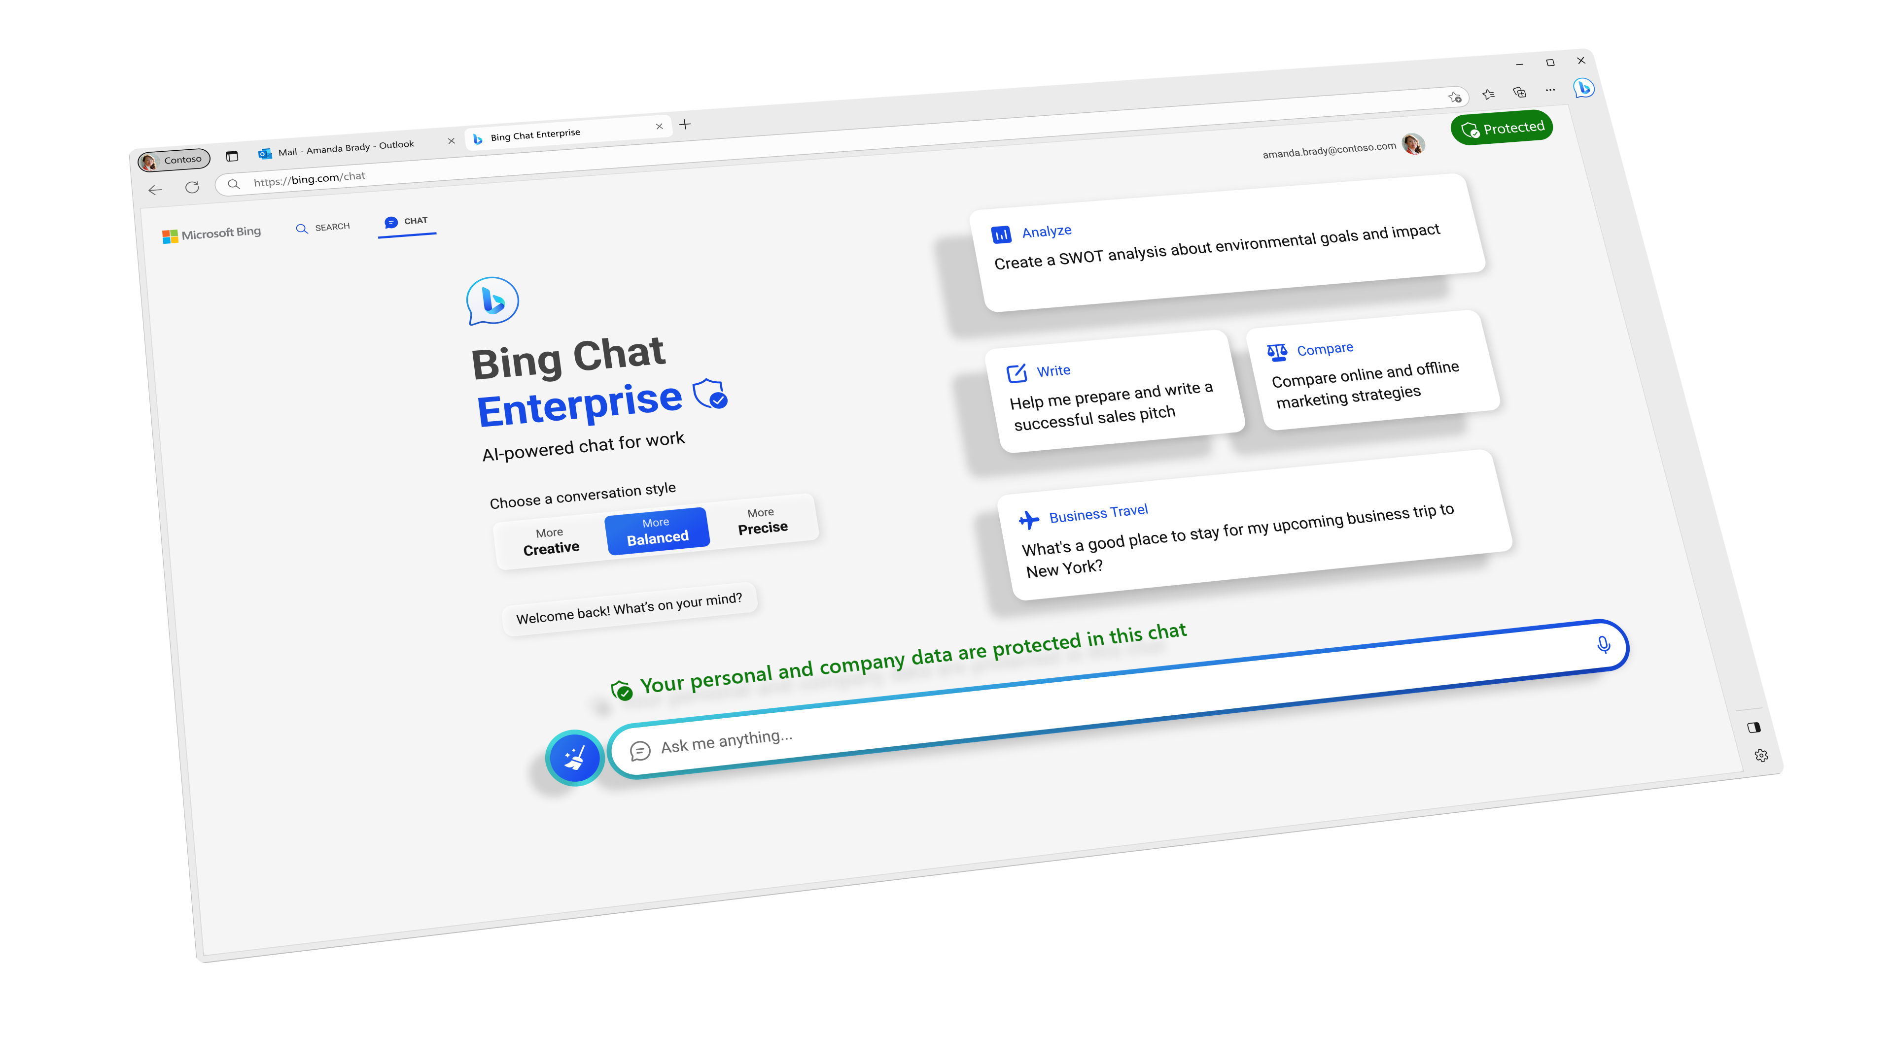Click the Analyze SWOT suggestion icon
This screenshot has height=1064, width=1893.
click(1001, 231)
